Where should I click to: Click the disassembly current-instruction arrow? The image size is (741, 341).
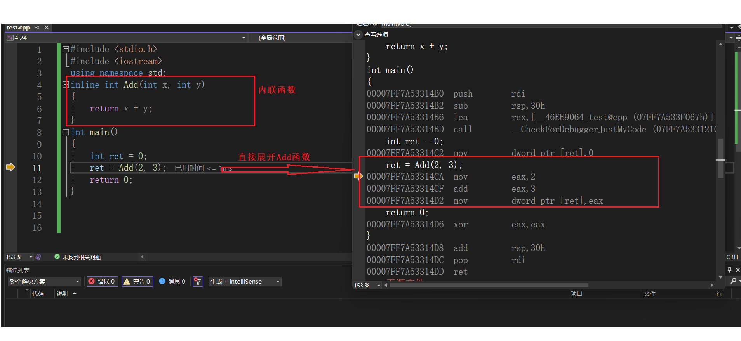(358, 177)
